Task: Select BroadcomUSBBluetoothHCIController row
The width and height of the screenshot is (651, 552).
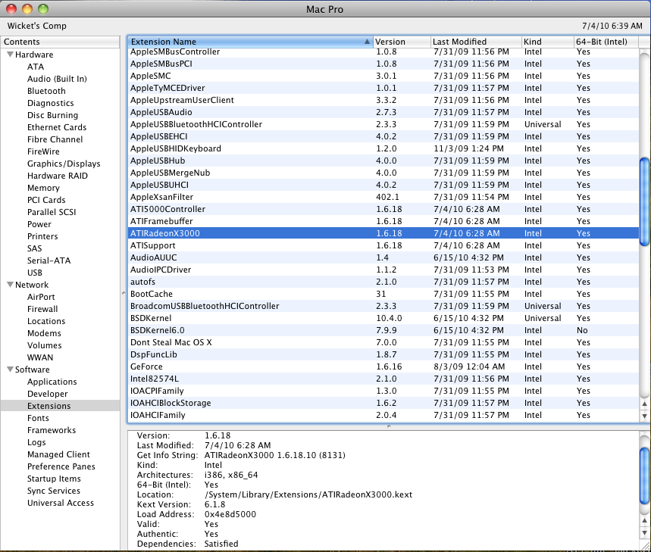Action: 383,306
